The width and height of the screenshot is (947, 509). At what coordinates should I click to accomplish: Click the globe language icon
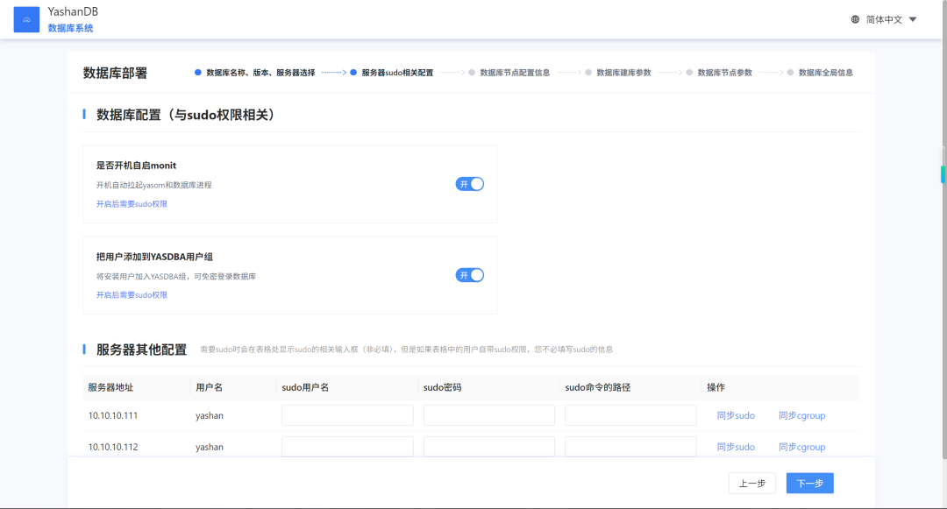point(855,19)
